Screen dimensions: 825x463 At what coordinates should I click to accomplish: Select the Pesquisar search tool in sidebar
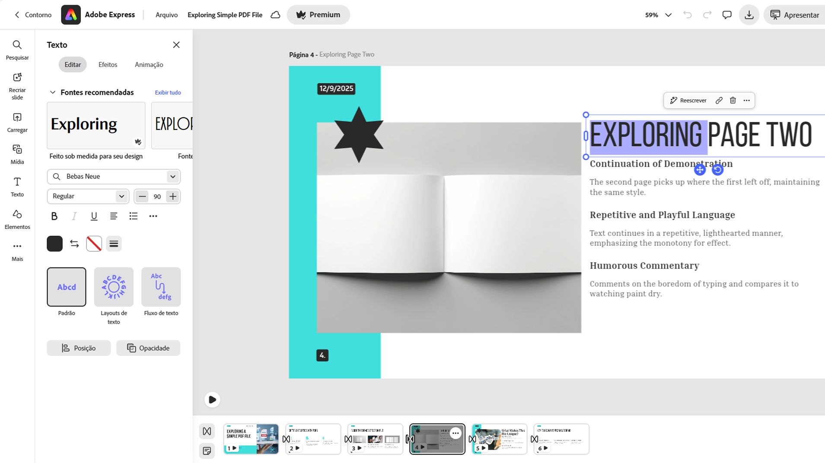(x=17, y=49)
